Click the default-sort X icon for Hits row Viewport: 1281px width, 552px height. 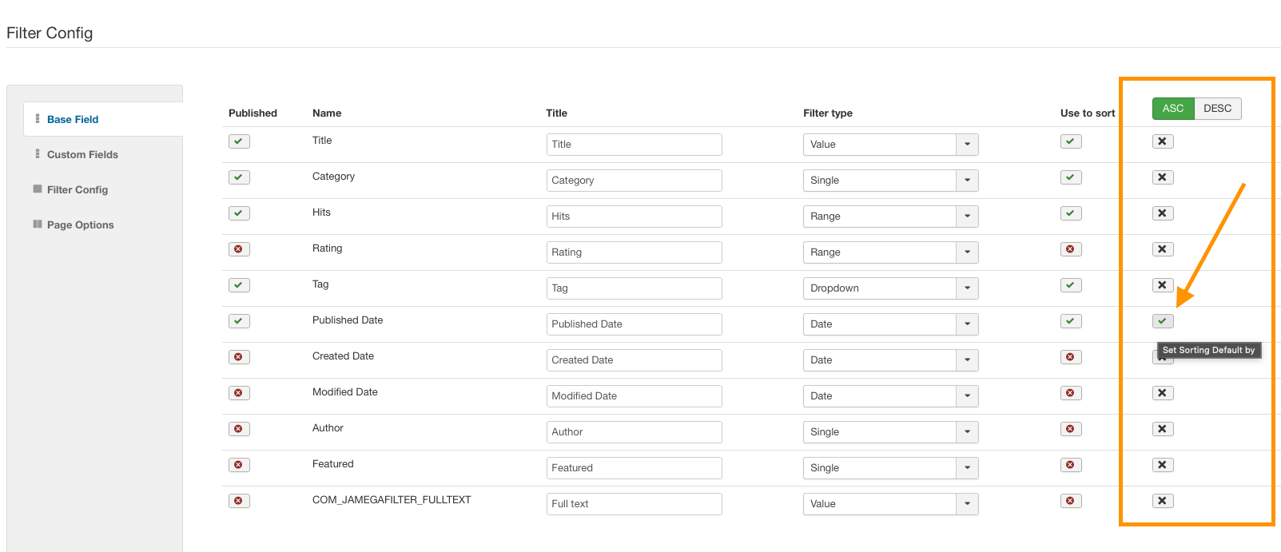pos(1163,213)
